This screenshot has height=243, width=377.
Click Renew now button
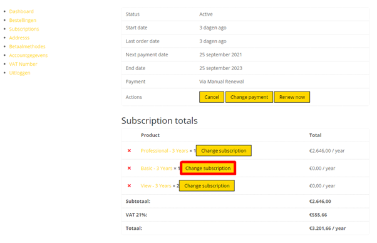[x=292, y=97]
